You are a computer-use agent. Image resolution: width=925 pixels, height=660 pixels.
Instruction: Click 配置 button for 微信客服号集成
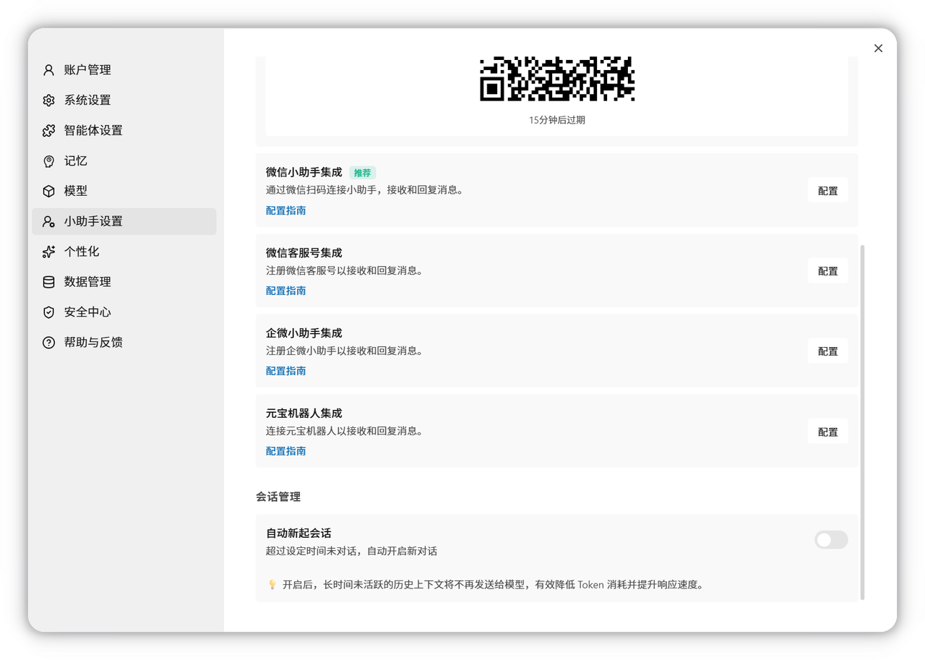pos(827,271)
